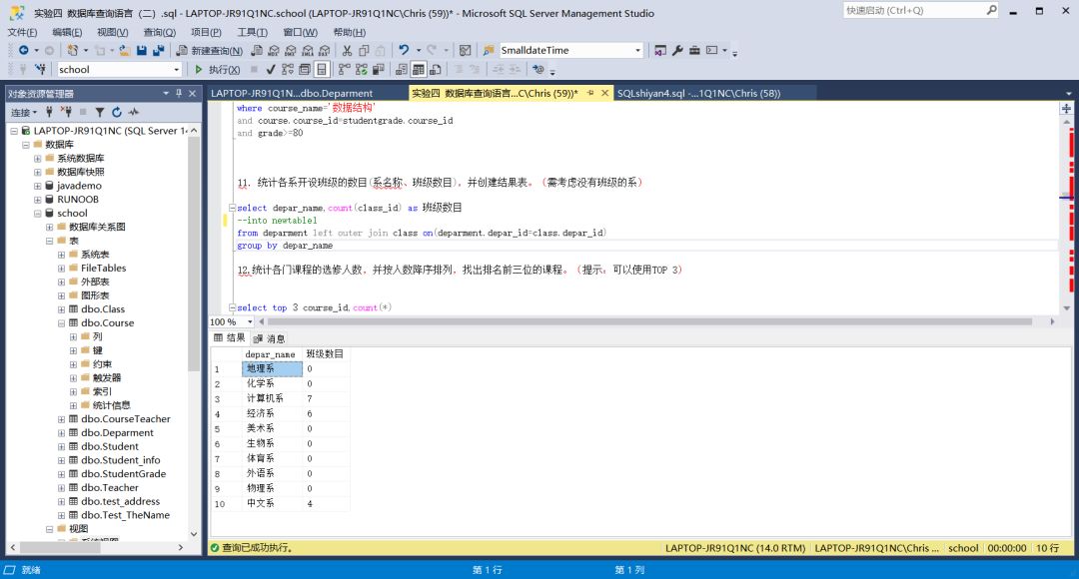Screen dimensions: 1079x579
Task: Select the dbo.Deparment table in tree
Action: (117, 432)
